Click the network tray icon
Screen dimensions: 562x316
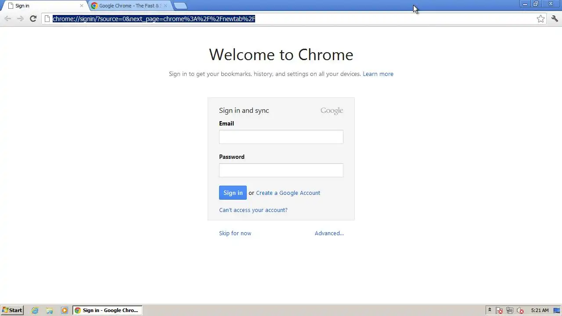pos(510,310)
